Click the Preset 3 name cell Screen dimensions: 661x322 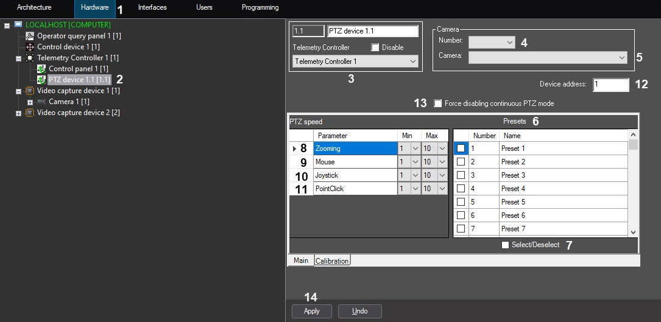tap(563, 175)
